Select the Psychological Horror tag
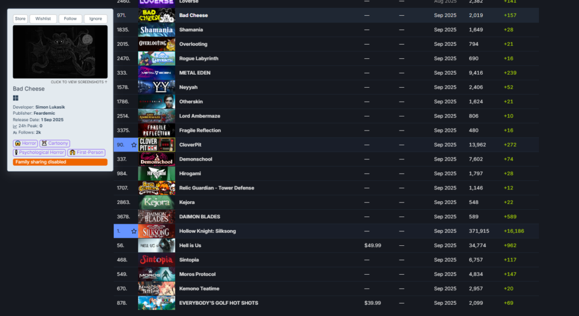The height and width of the screenshot is (316, 579). pyautogui.click(x=39, y=153)
